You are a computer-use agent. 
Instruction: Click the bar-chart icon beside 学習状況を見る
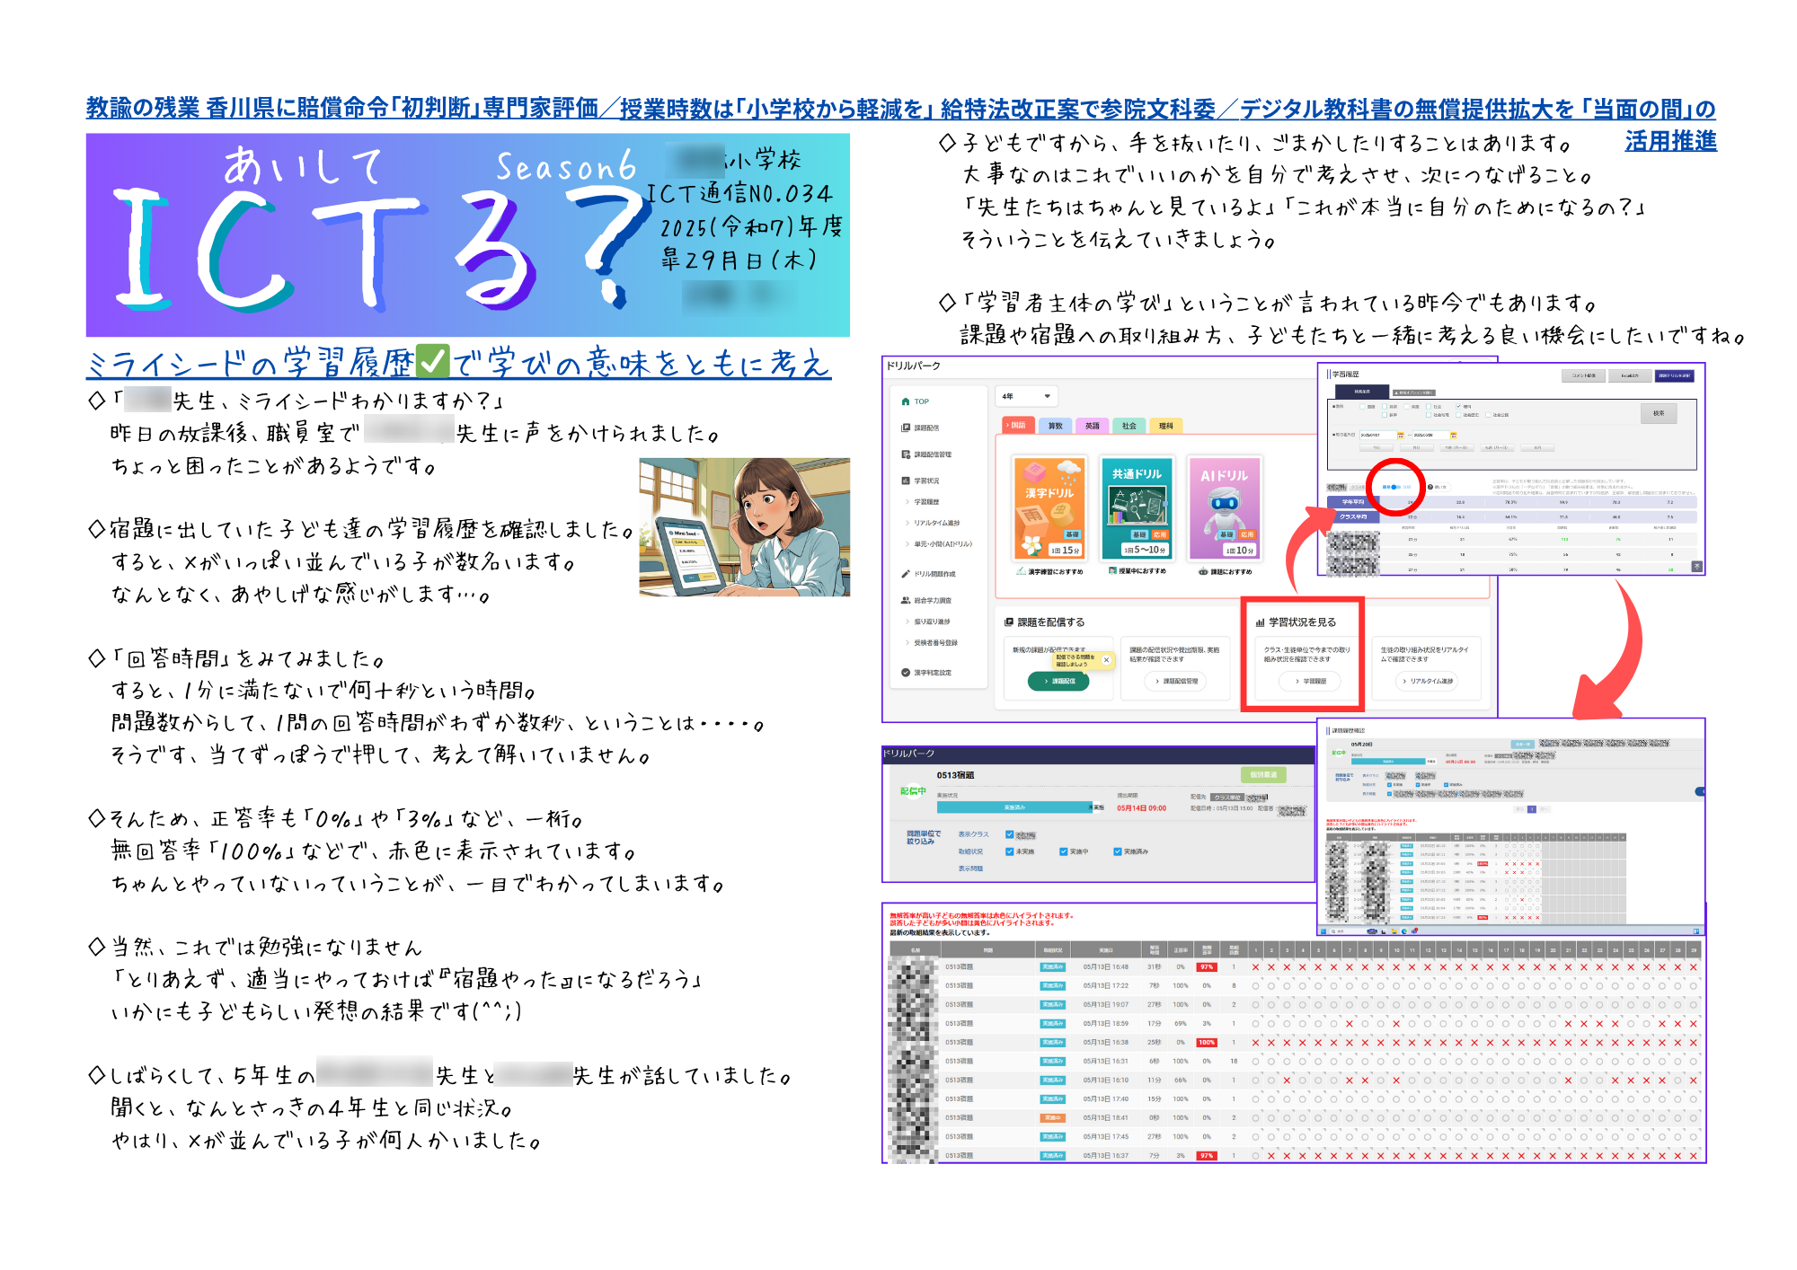(x=1260, y=622)
